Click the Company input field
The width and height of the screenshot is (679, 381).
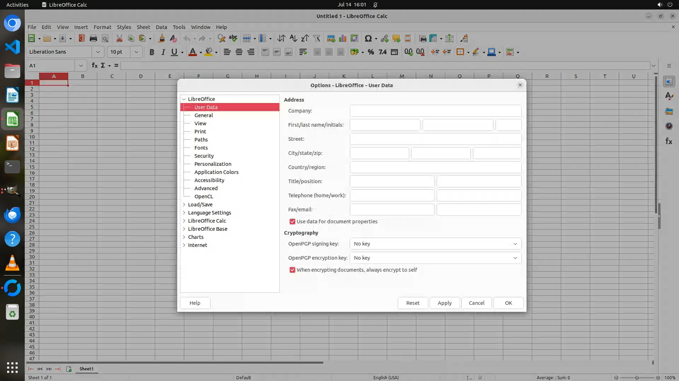point(435,111)
